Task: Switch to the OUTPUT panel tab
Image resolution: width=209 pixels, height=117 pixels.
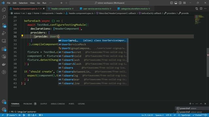Action: point(43,104)
